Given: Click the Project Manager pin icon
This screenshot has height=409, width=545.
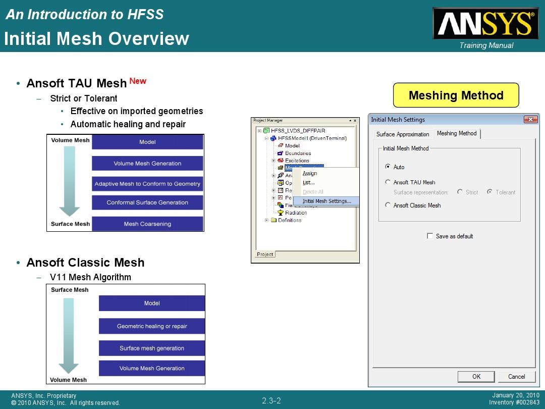Looking at the screenshot, I should coord(350,120).
